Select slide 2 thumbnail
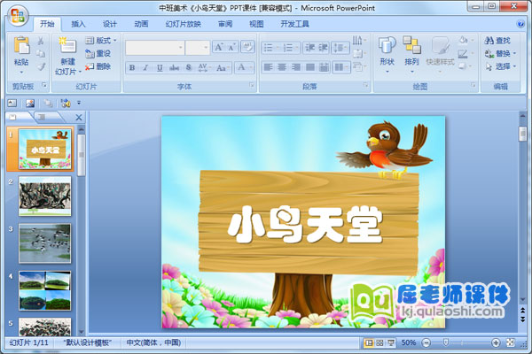 pos(45,196)
